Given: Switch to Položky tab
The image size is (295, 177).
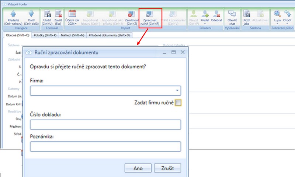Looking at the screenshot, I should point(43,35).
